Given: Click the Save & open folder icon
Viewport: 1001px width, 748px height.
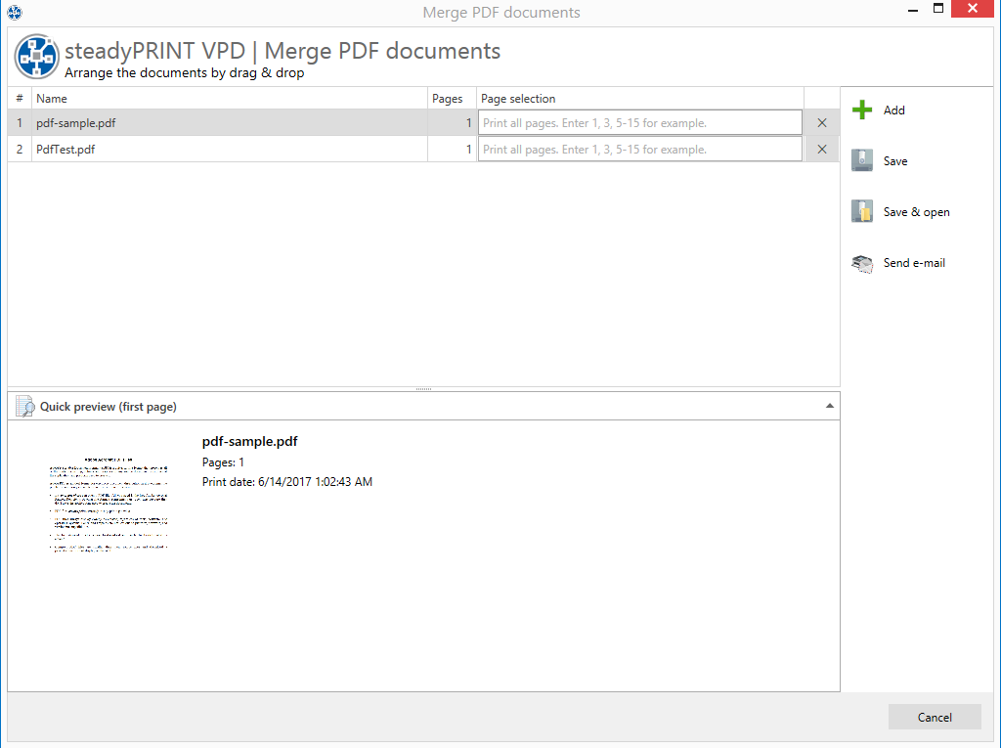Looking at the screenshot, I should pyautogui.click(x=862, y=211).
